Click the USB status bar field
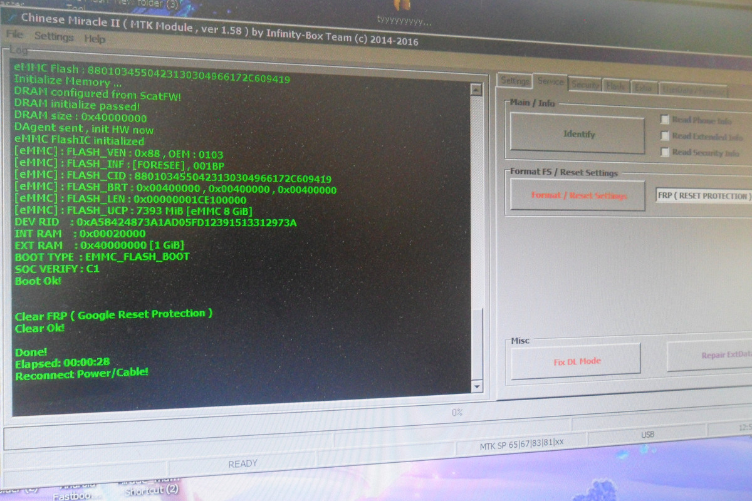Screen dimensions: 752x501 (647, 434)
